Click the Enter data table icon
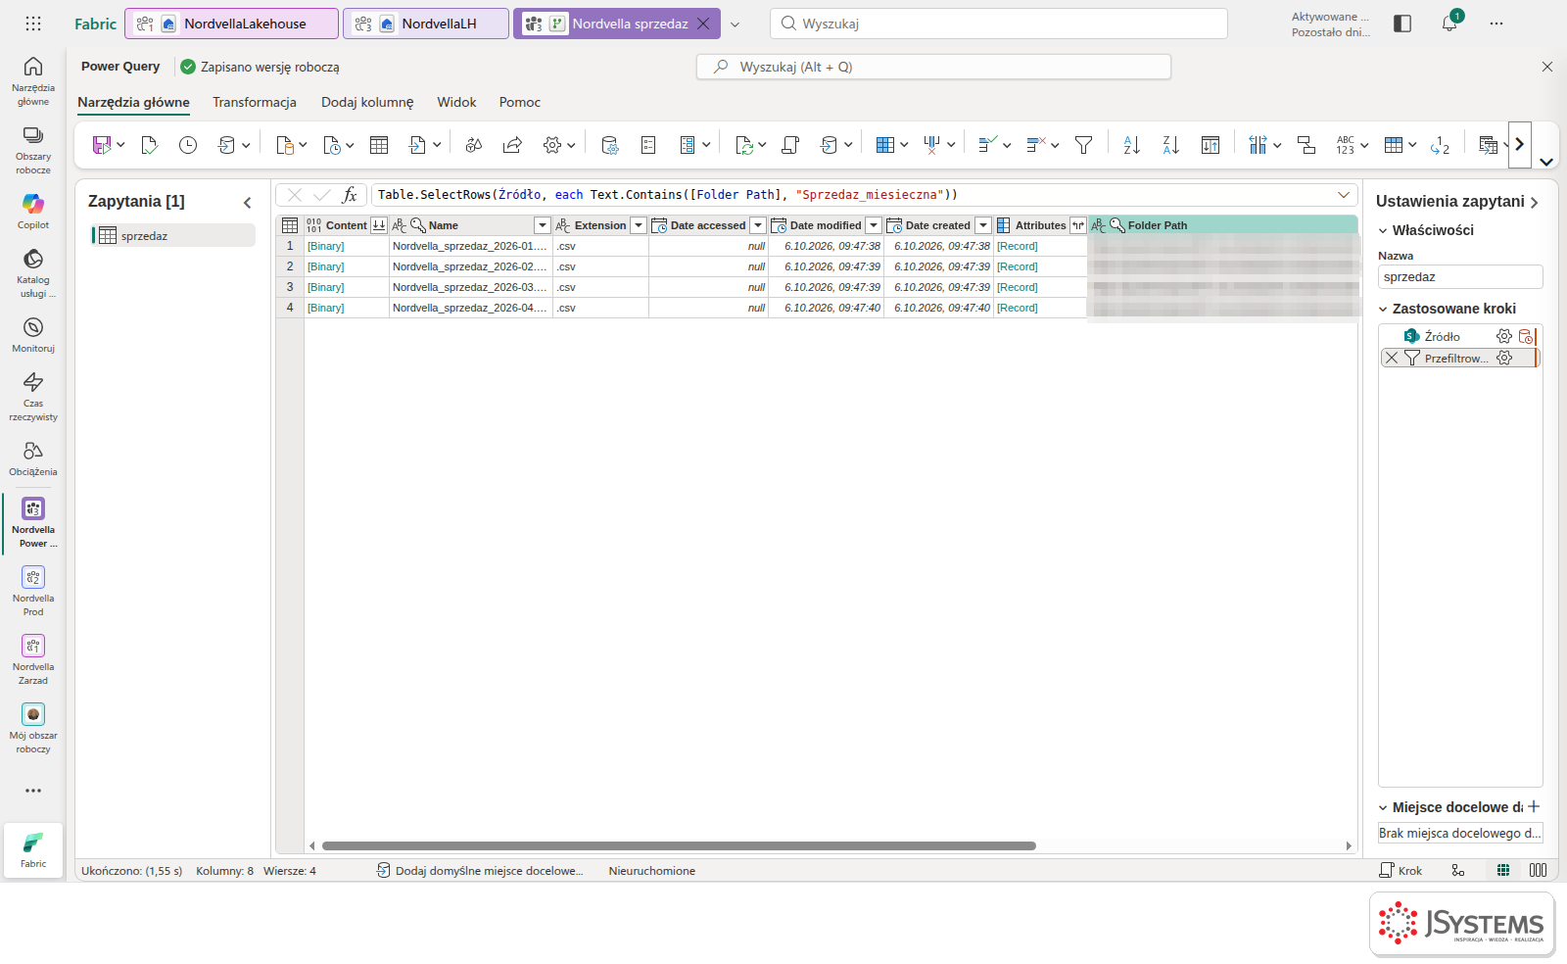The height and width of the screenshot is (964, 1567). [x=379, y=145]
